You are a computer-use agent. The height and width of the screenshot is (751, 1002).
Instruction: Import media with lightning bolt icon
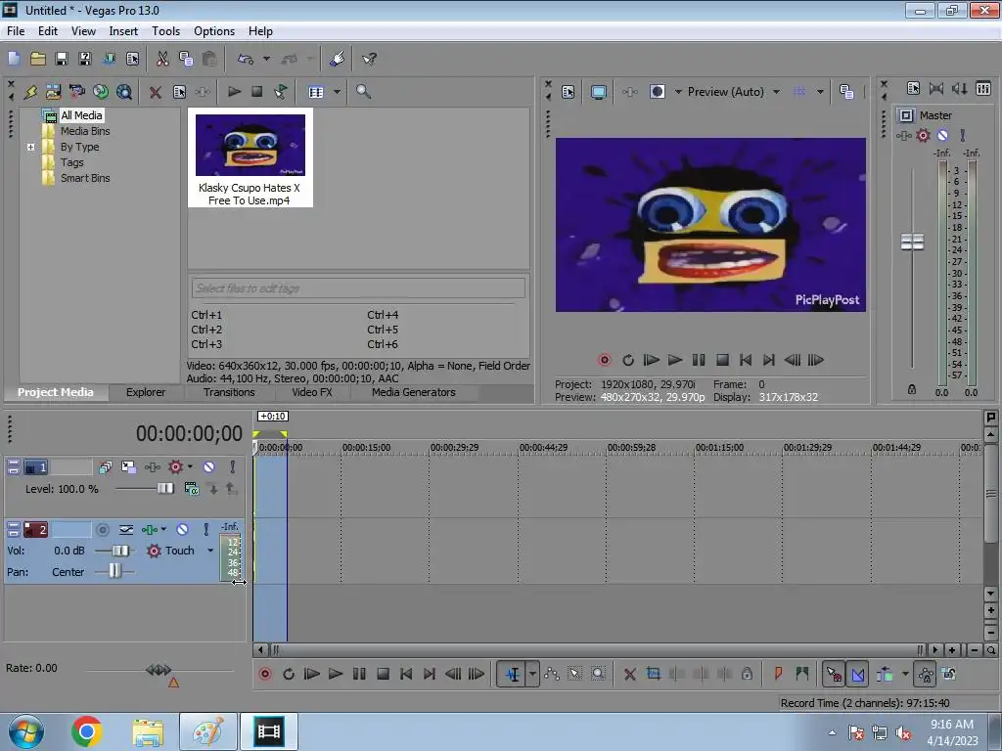point(30,92)
